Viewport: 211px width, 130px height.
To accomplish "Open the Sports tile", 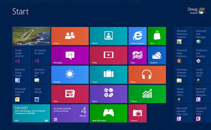I will [x=108, y=94].
